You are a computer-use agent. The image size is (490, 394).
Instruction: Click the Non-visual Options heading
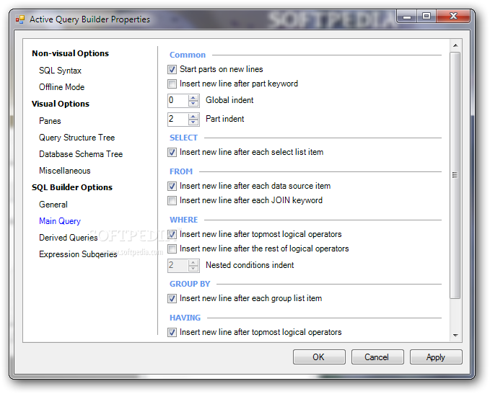70,53
